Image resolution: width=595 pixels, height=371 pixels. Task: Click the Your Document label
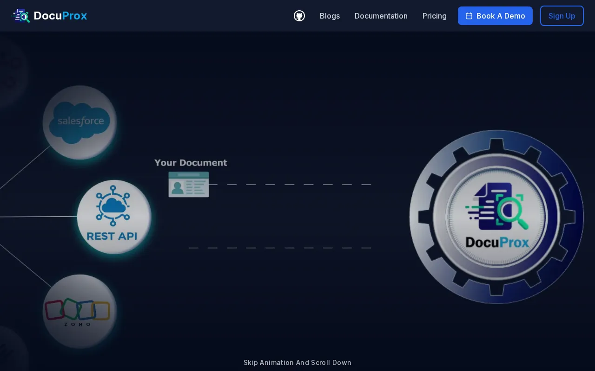(191, 163)
